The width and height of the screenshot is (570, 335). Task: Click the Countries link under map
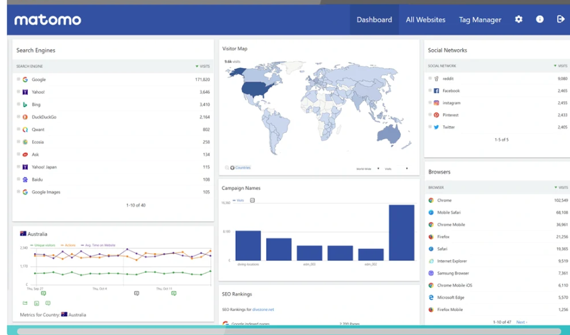[x=243, y=167]
